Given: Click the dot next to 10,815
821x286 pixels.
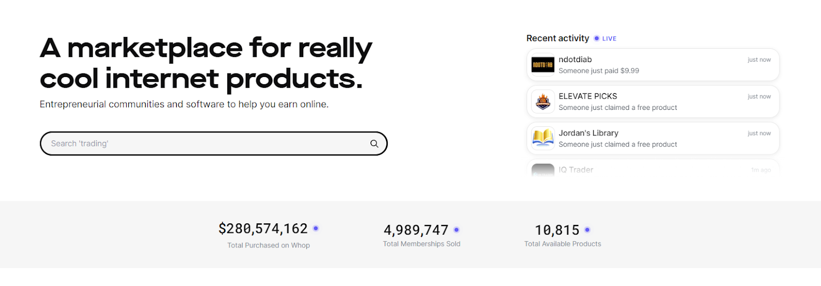Looking at the screenshot, I should [x=588, y=230].
